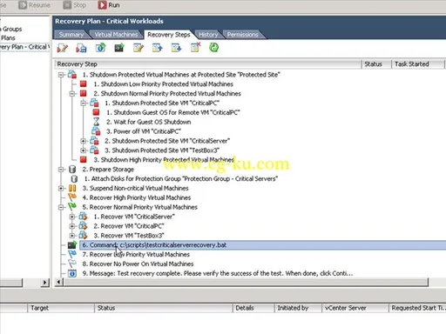Open the History tab
The width and height of the screenshot is (446, 334).
pyautogui.click(x=208, y=35)
